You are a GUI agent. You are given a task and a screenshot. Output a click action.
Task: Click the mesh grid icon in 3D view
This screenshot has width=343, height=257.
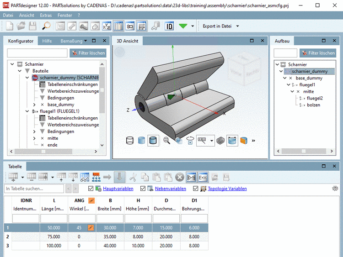[x=220, y=141]
